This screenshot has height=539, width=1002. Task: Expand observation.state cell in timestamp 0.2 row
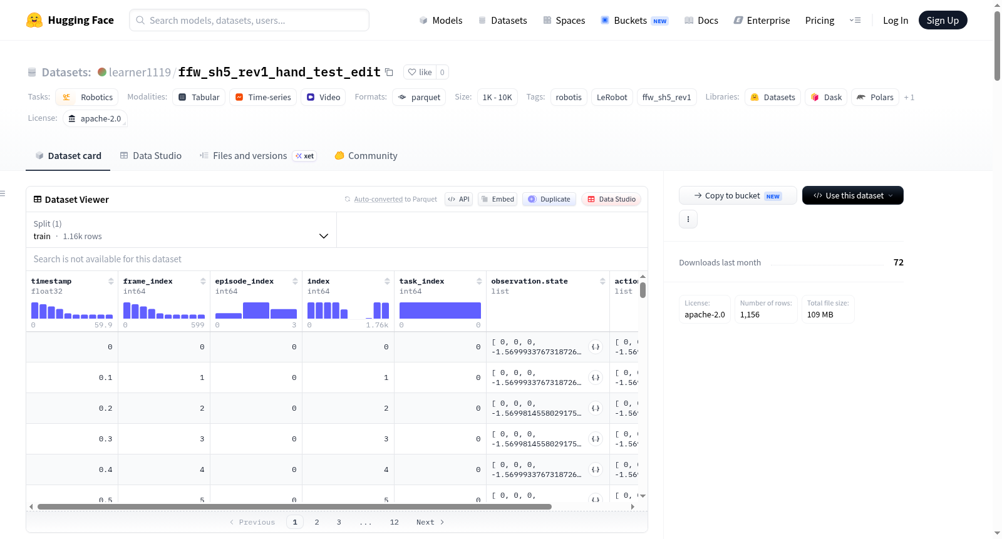tap(596, 408)
